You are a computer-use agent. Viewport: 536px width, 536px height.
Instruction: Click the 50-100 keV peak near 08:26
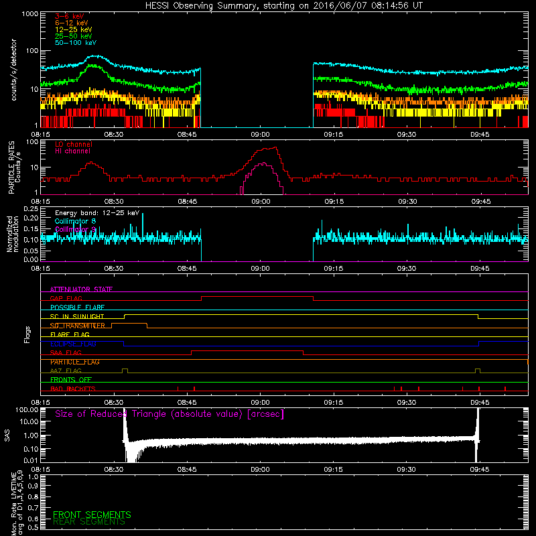(95, 56)
